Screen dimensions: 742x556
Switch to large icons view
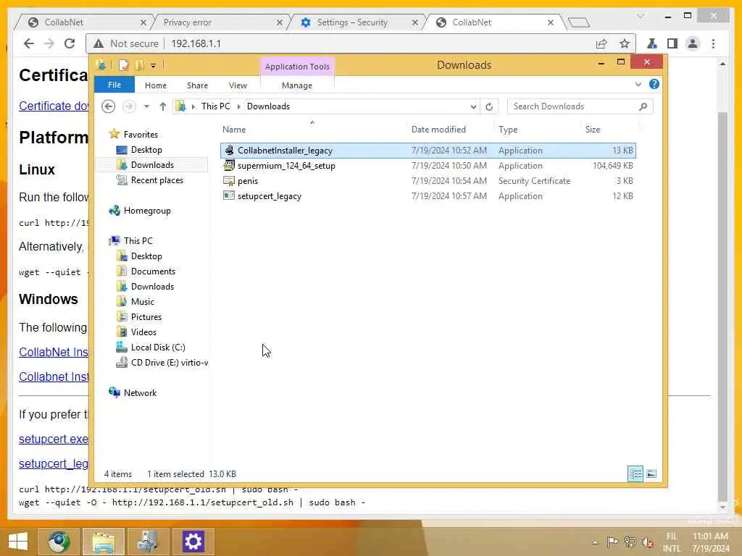(x=651, y=473)
